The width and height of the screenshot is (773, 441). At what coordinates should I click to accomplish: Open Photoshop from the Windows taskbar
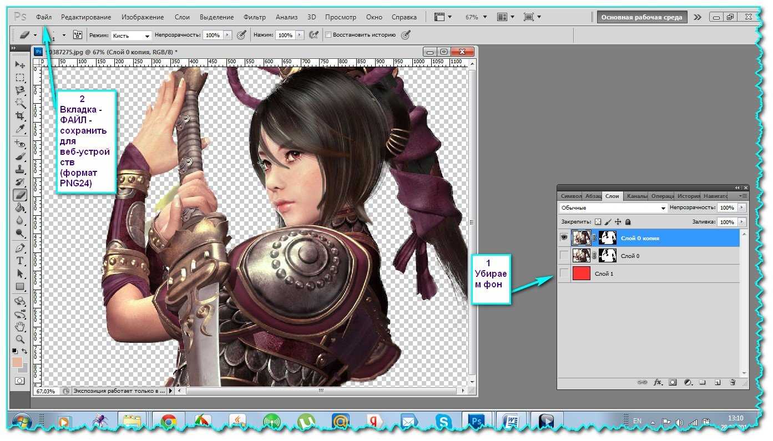tap(477, 422)
